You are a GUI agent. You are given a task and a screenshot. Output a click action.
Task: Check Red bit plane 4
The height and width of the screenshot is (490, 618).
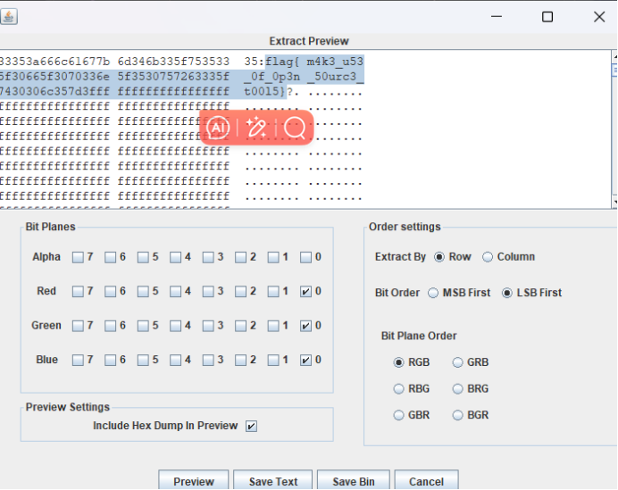pyautogui.click(x=175, y=292)
